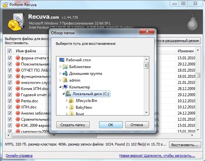
Task: Expand the admin tree node
Action: tap(60, 80)
